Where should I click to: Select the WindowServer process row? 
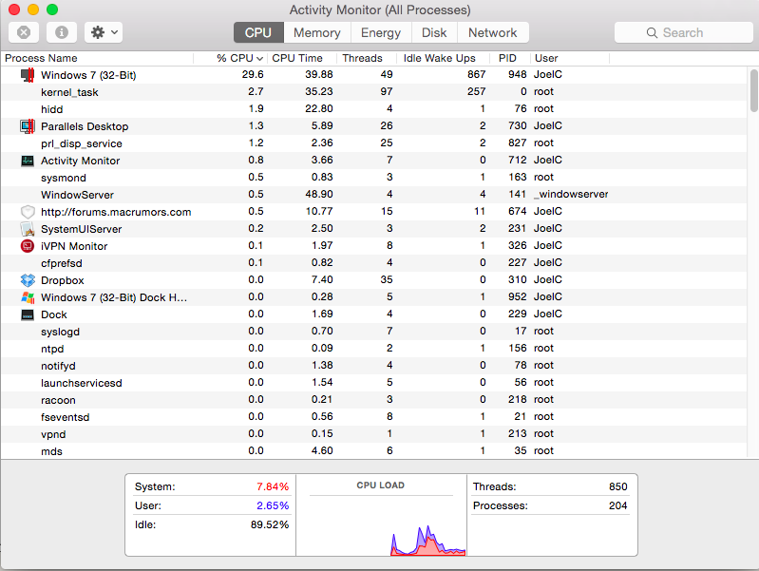click(374, 195)
